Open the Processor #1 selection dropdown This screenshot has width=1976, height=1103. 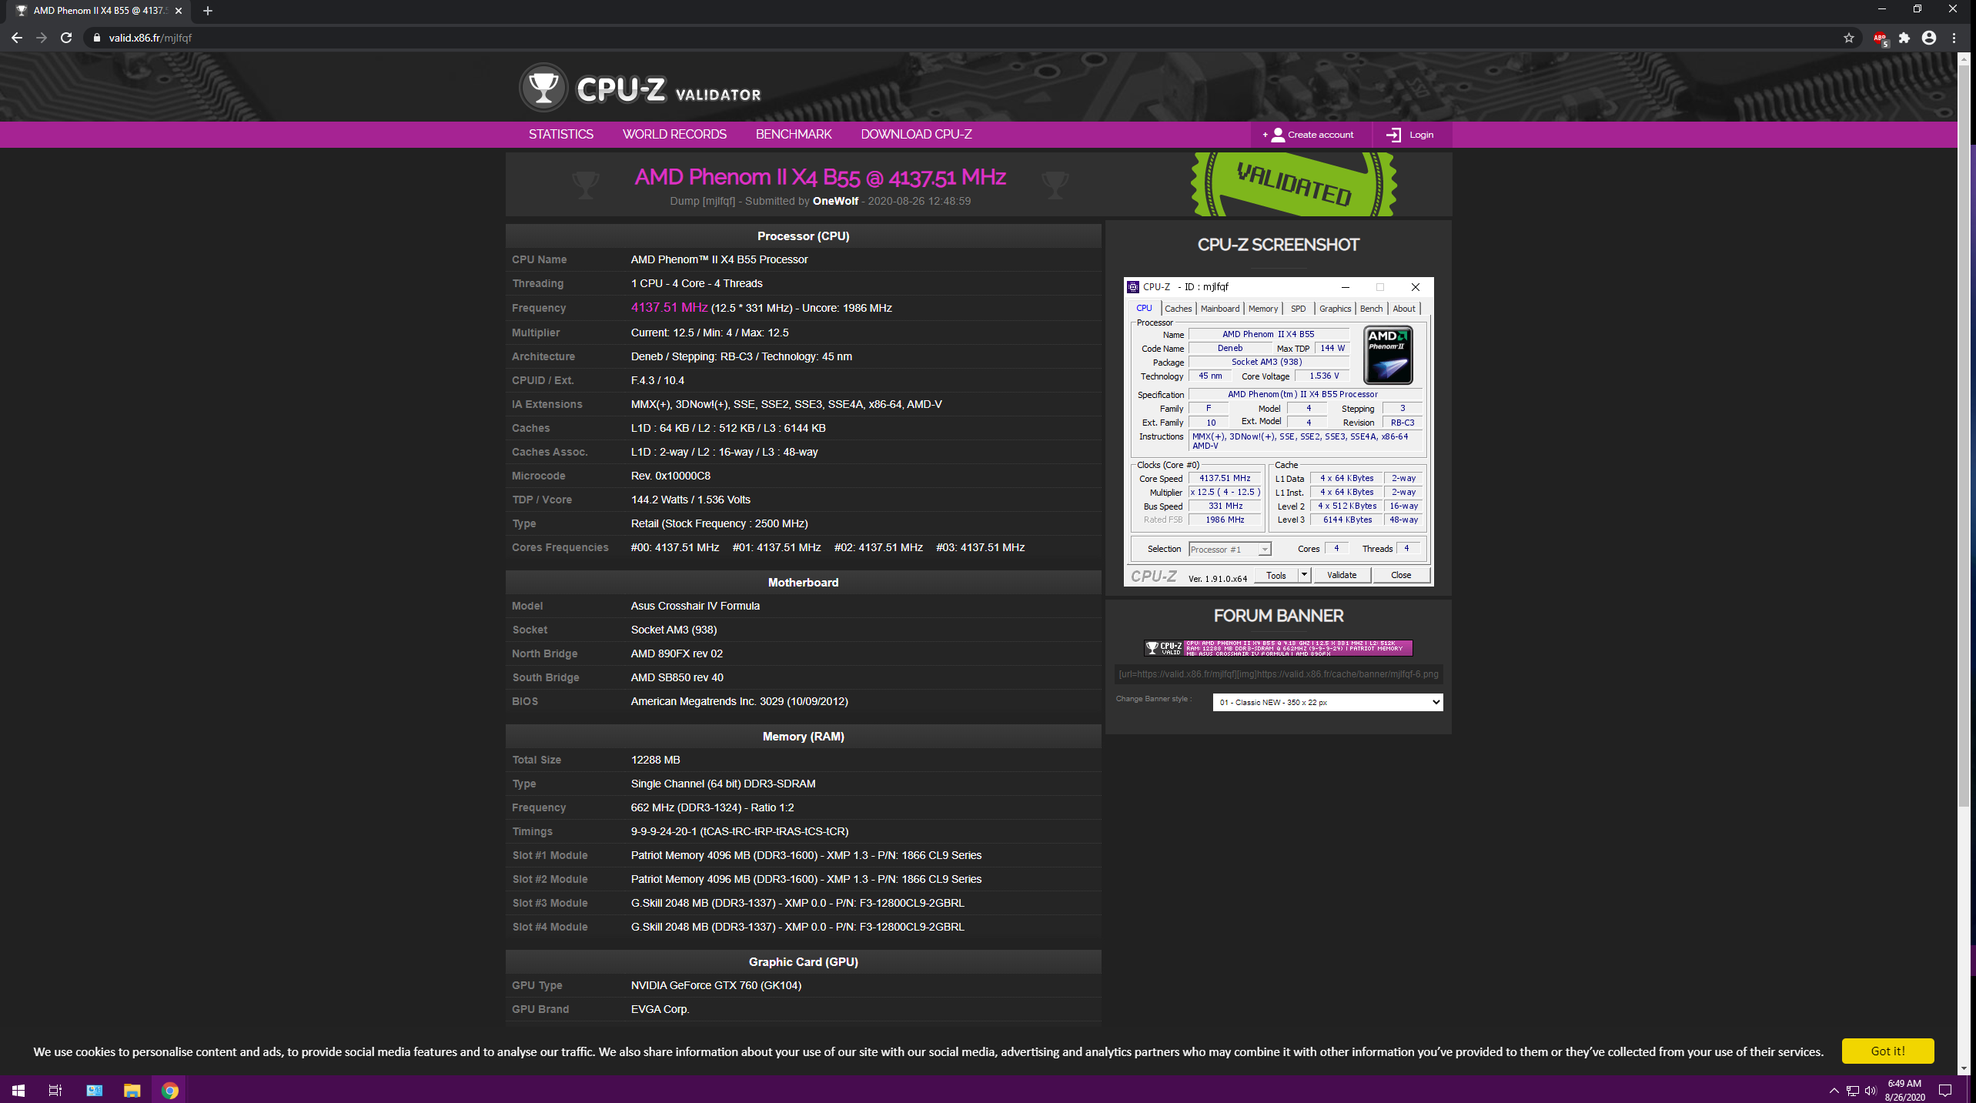[x=1229, y=549]
